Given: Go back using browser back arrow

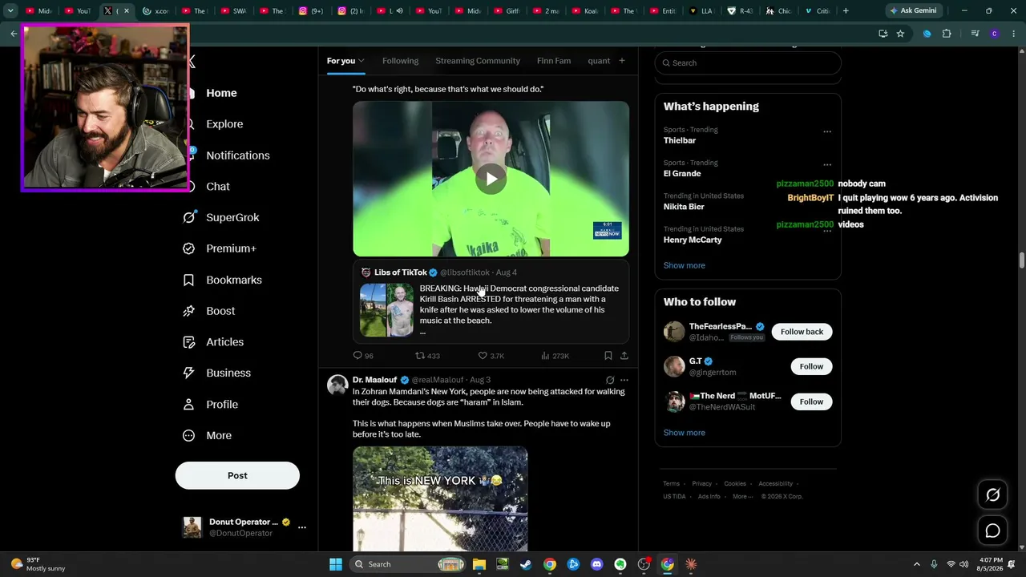Looking at the screenshot, I should click(14, 34).
